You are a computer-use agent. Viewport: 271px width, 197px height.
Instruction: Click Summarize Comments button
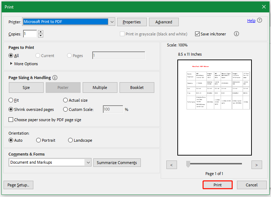[117, 163]
